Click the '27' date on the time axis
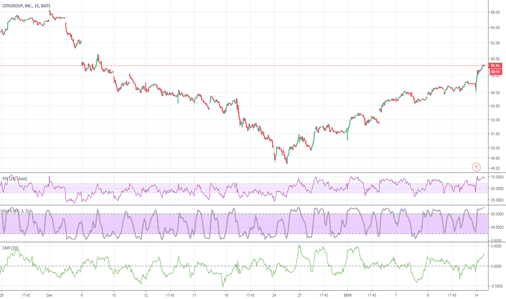The height and width of the screenshot is (299, 506). pyautogui.click(x=300, y=295)
